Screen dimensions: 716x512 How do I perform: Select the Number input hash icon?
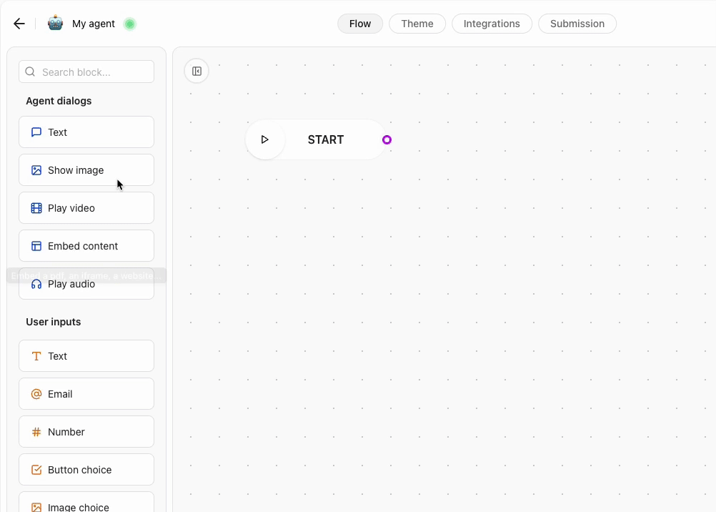[x=36, y=432]
